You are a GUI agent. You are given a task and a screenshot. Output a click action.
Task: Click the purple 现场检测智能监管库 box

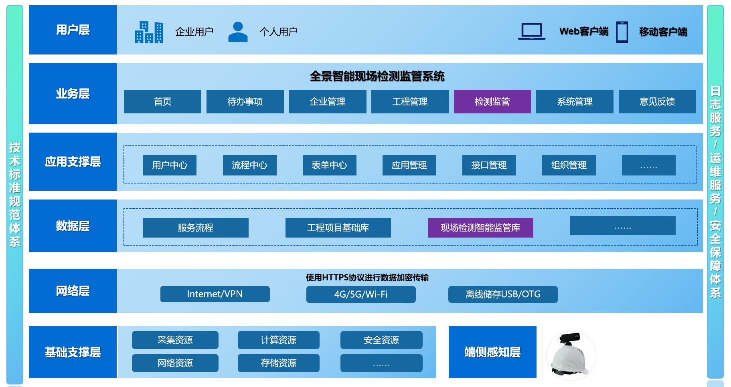click(x=480, y=228)
